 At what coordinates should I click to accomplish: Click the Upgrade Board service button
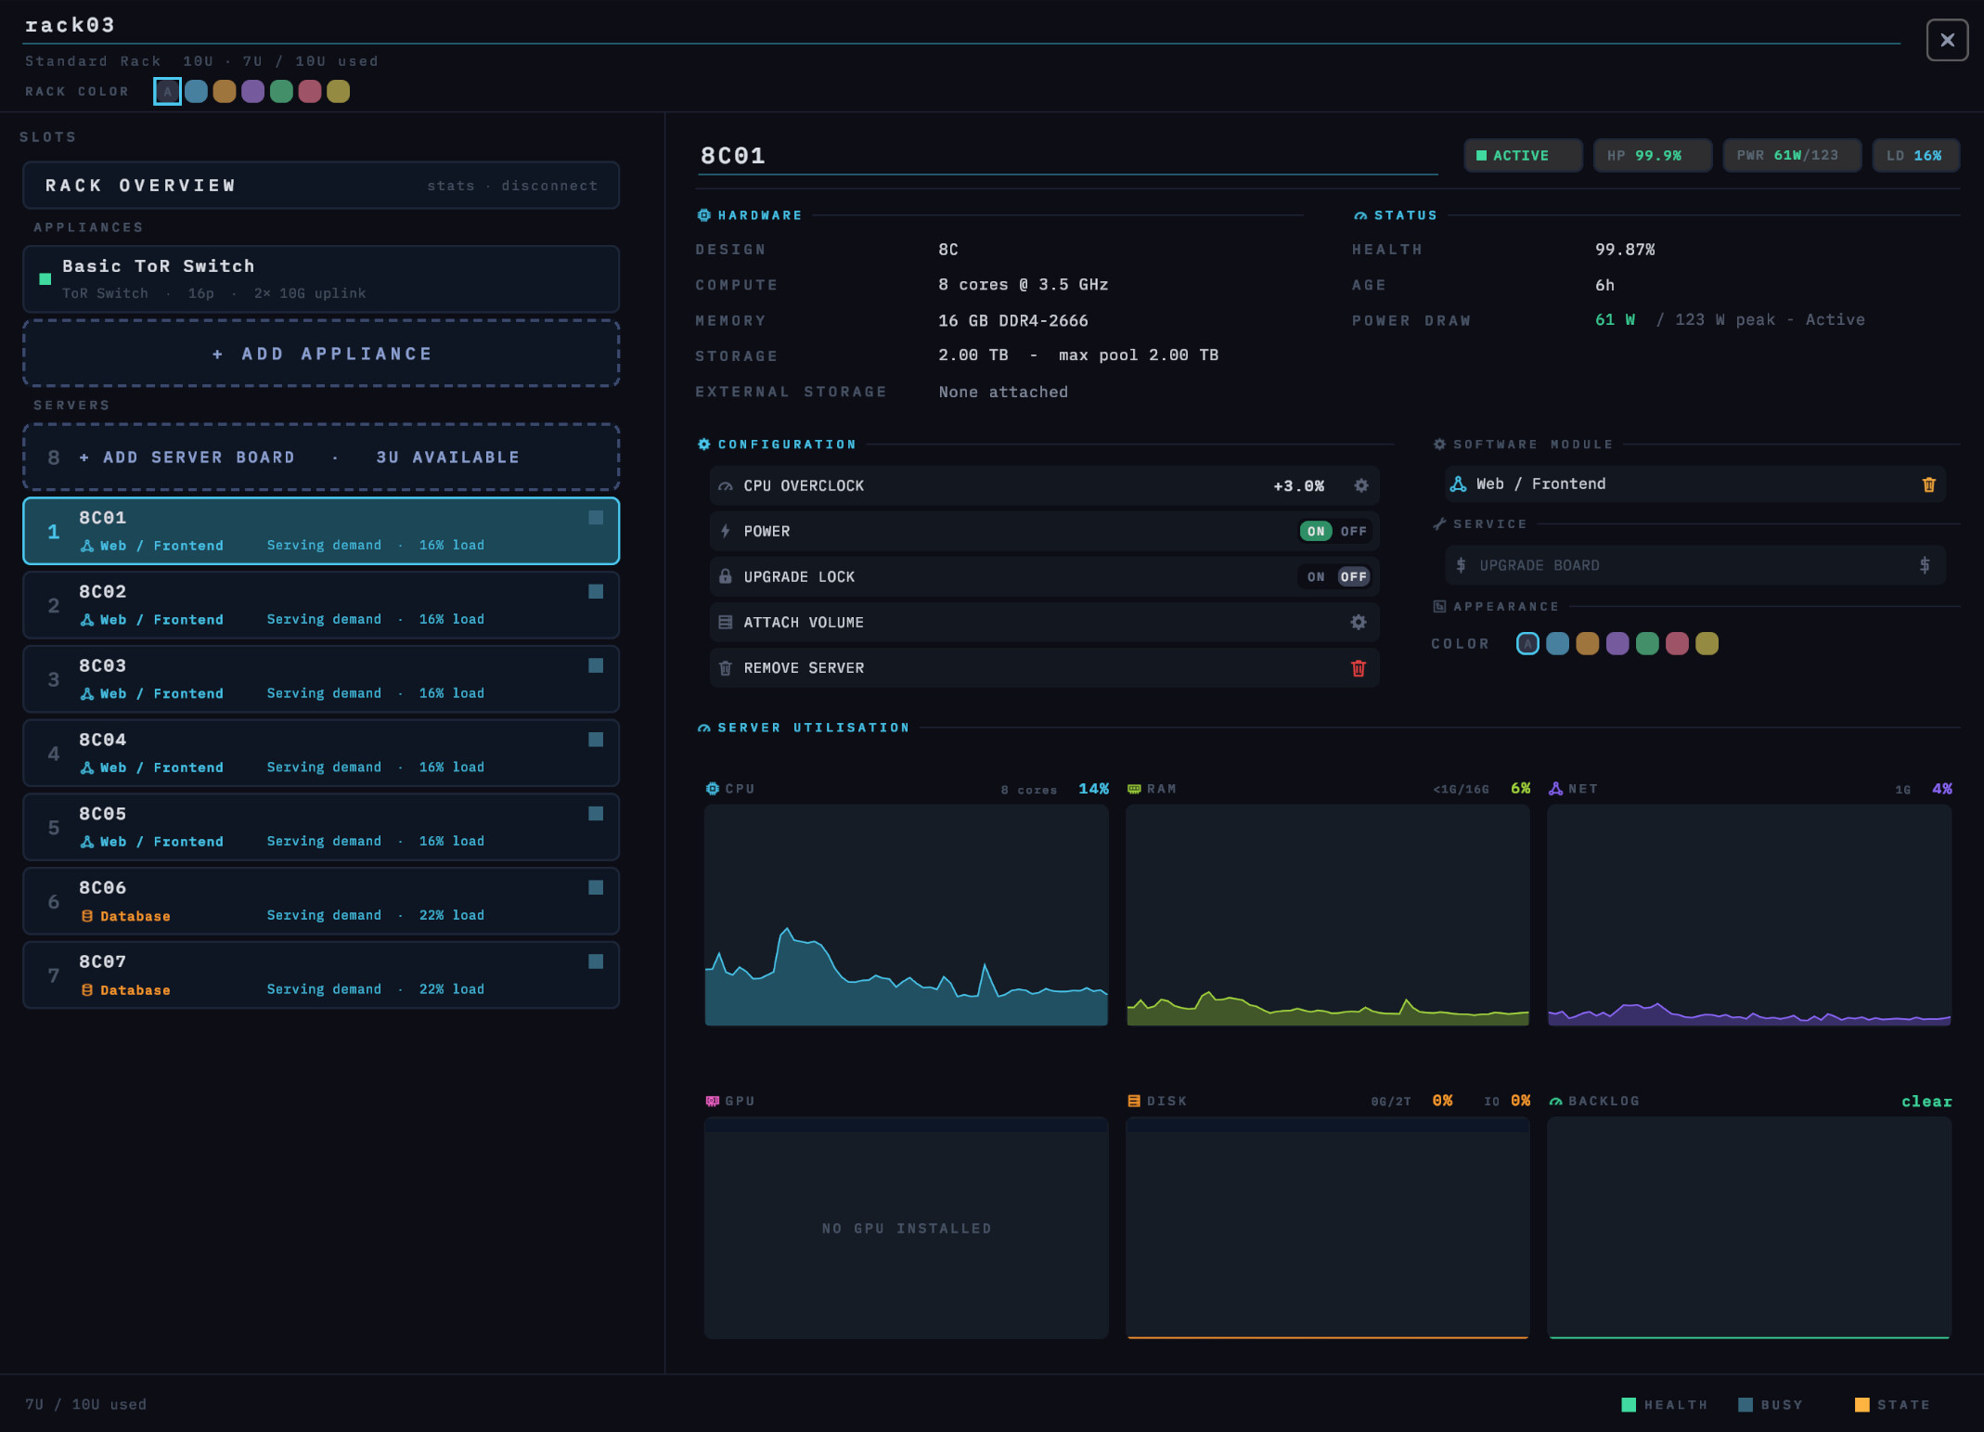[1694, 565]
